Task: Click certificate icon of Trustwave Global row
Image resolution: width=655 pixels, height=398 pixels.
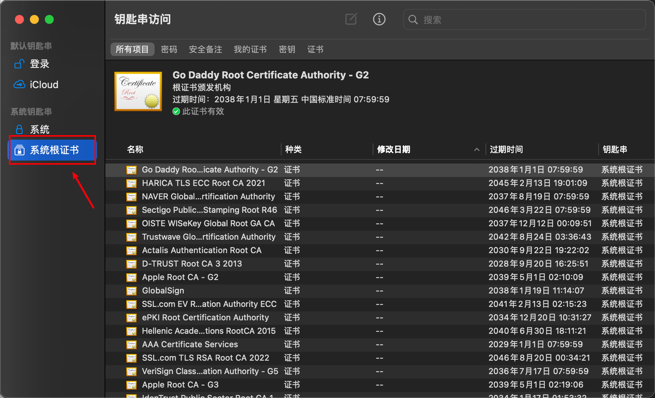Action: 131,237
